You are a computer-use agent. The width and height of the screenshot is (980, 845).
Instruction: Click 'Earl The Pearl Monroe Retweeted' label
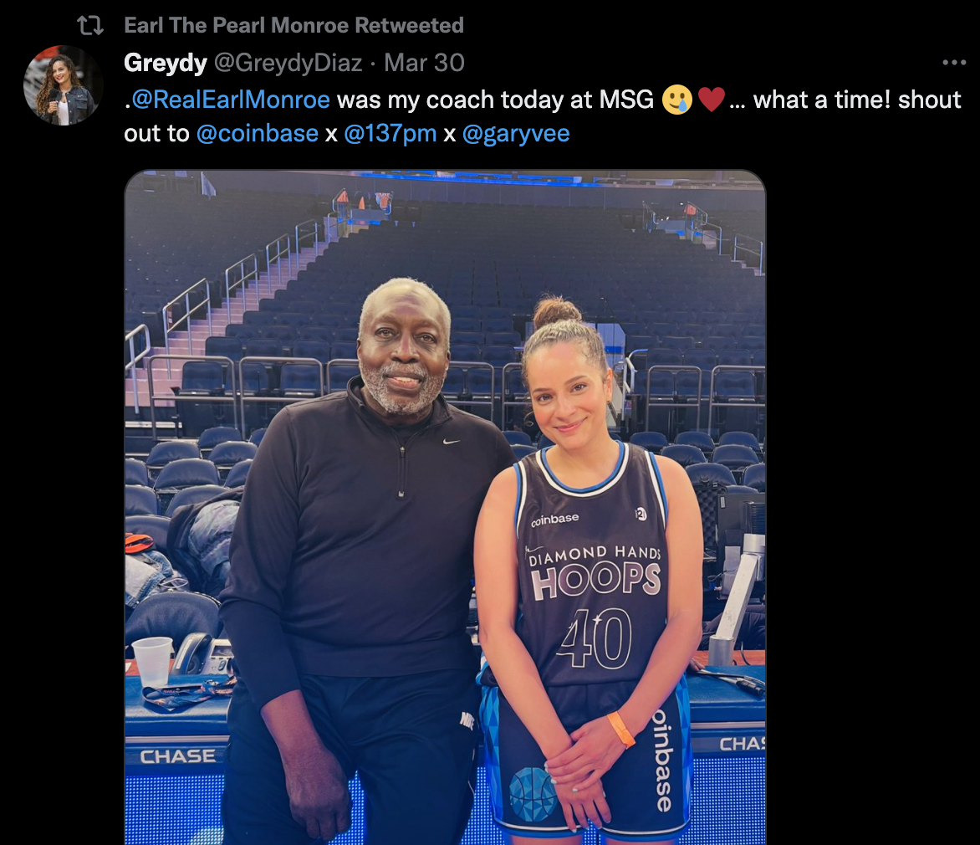(x=293, y=25)
